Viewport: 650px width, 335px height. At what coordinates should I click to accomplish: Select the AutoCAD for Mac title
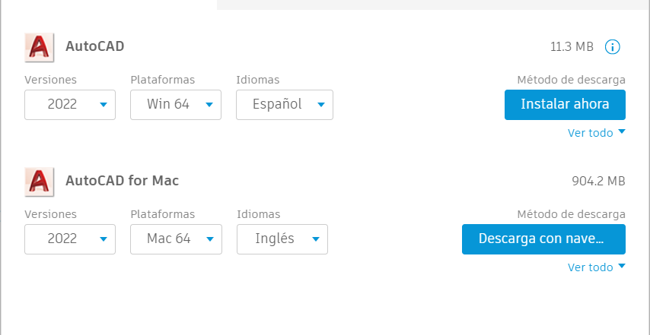(x=123, y=181)
